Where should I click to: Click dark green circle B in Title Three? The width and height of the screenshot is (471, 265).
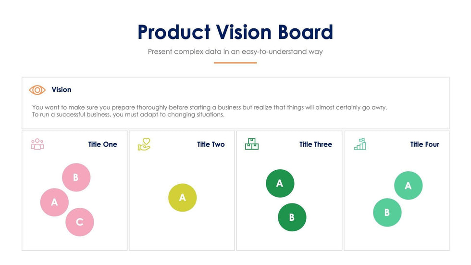pos(292,217)
